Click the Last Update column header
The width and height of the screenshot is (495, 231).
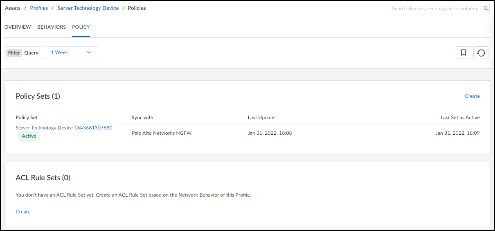tap(261, 118)
